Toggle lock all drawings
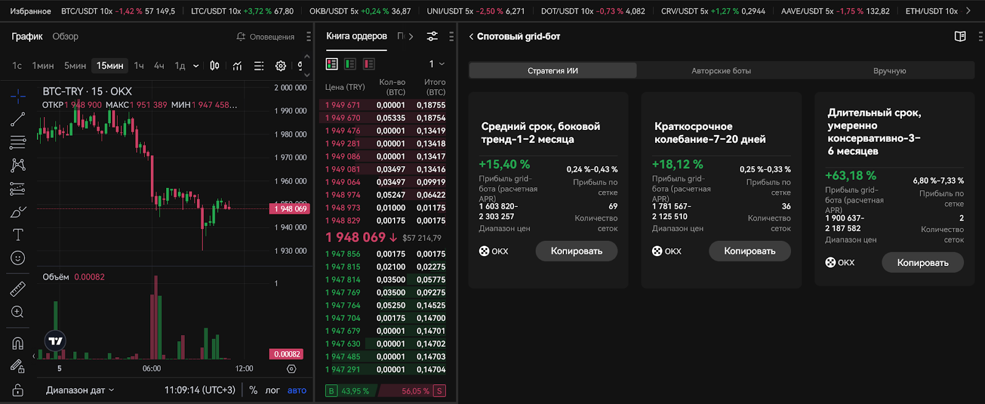 click(18, 390)
